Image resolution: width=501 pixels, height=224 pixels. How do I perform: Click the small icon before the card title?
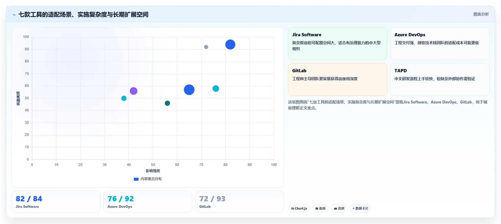(x=14, y=15)
